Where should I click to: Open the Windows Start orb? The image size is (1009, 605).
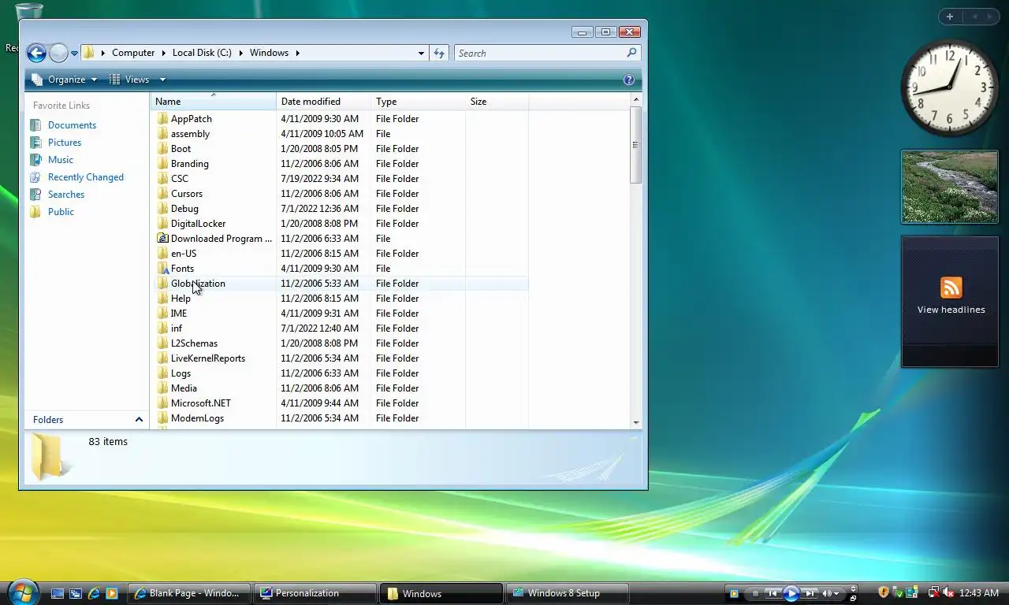pos(22,592)
